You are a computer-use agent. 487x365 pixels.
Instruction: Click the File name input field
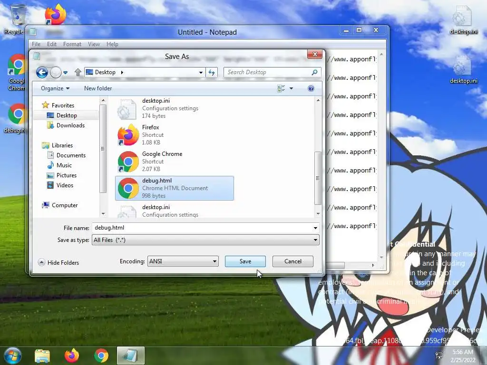point(202,228)
